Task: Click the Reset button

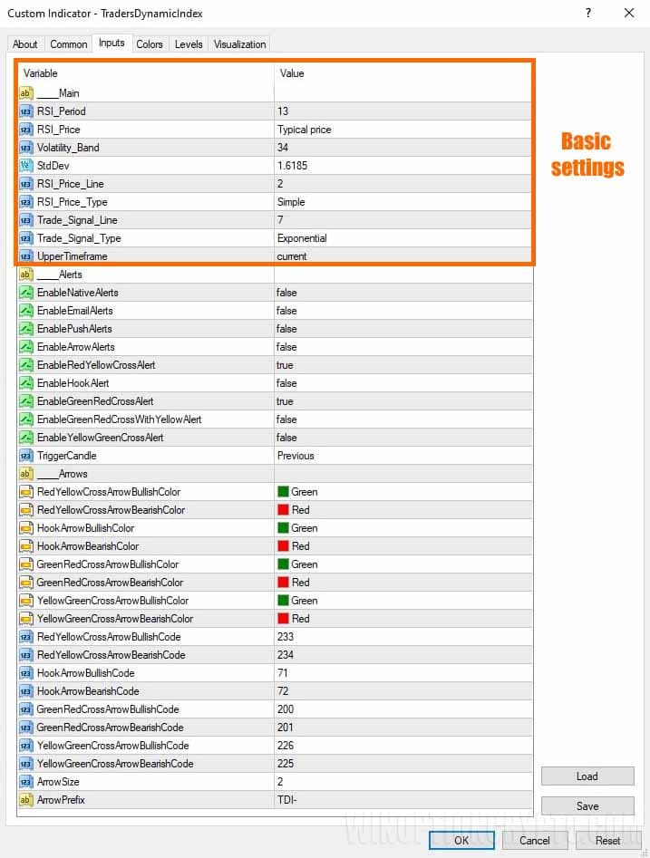Action: click(x=607, y=841)
